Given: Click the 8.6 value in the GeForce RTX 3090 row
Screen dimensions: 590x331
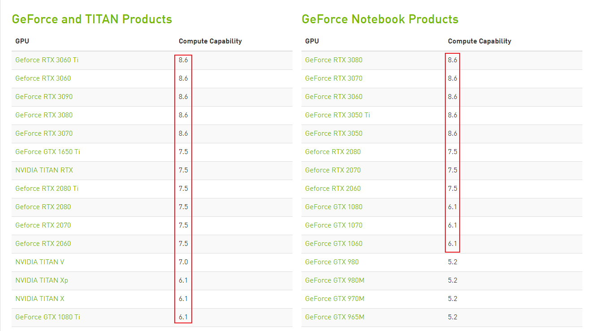Looking at the screenshot, I should pyautogui.click(x=183, y=97).
